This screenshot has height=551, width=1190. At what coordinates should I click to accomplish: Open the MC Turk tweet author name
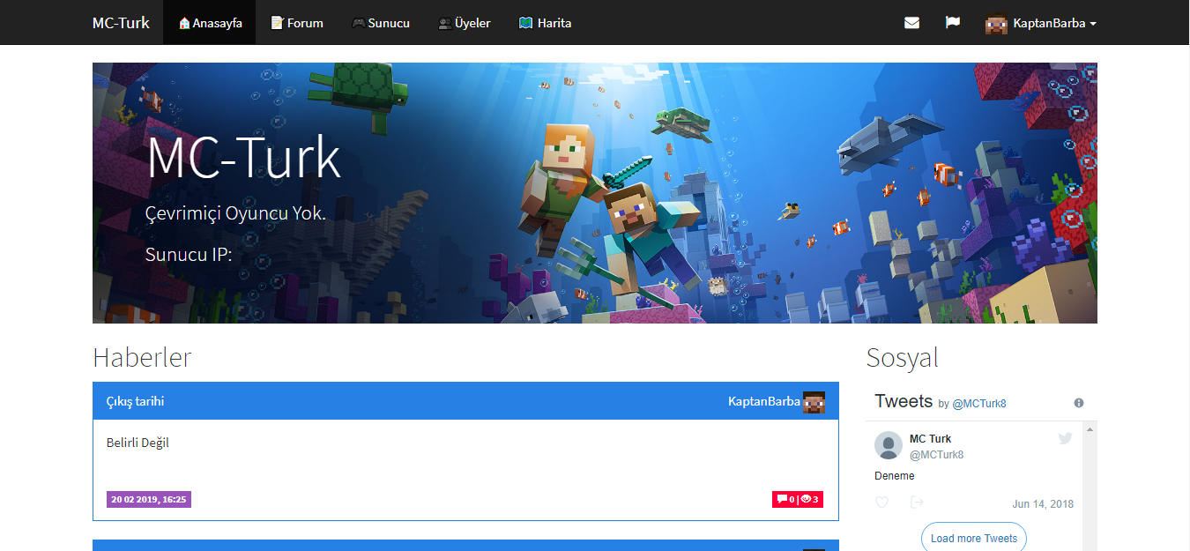930,439
